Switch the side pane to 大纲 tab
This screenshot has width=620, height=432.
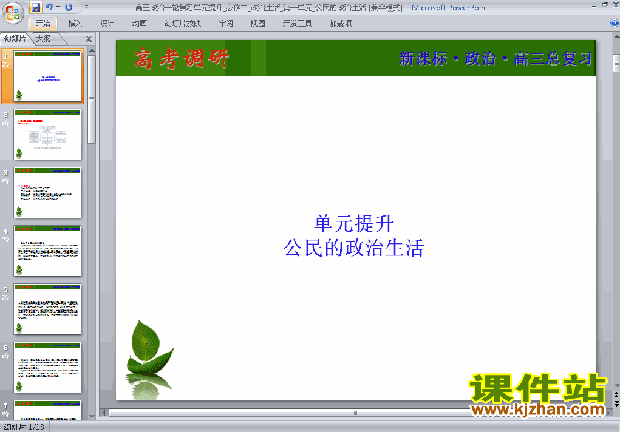click(x=44, y=38)
